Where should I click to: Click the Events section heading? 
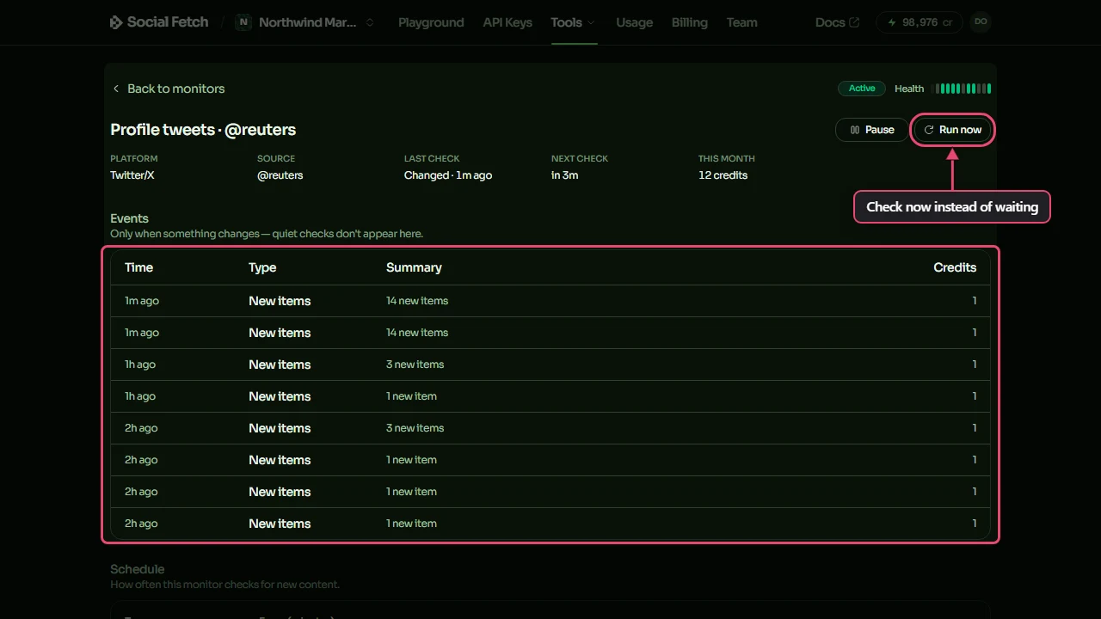[129, 218]
